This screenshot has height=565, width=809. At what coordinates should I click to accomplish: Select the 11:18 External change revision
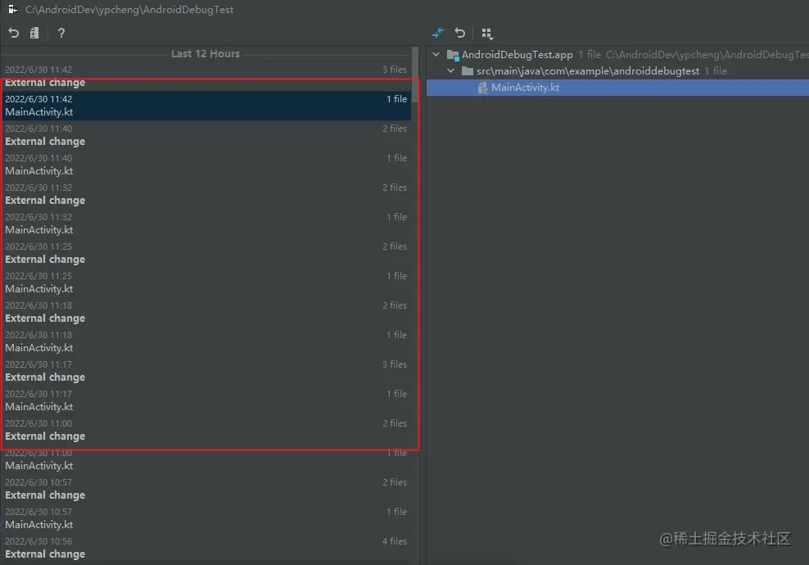206,312
